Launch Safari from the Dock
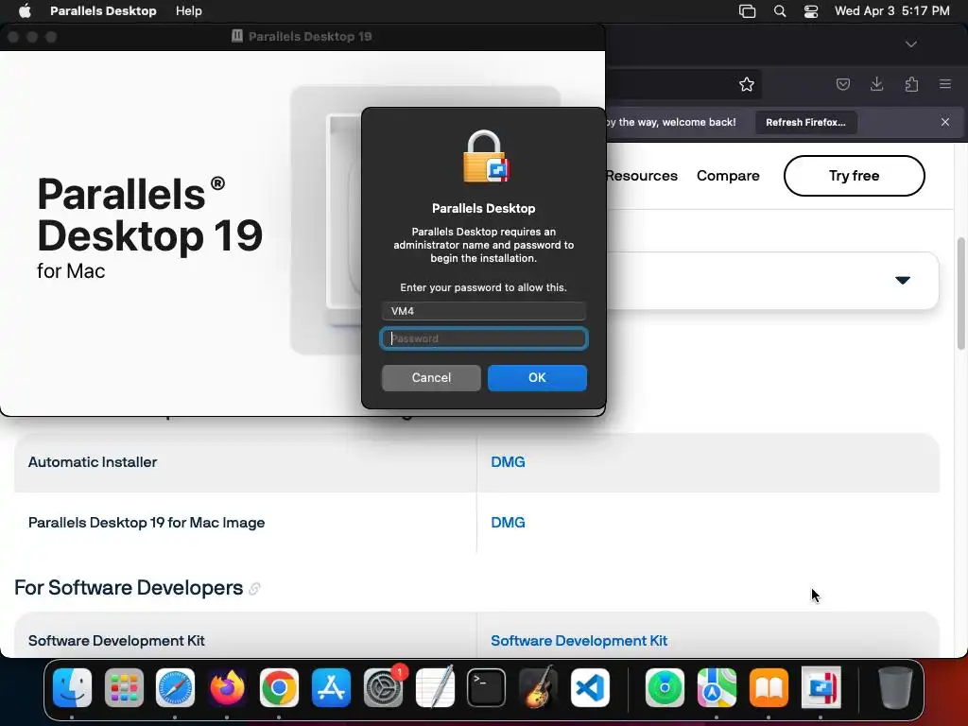 tap(175, 687)
